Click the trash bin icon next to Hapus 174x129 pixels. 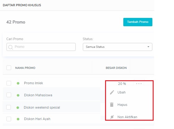112,105
